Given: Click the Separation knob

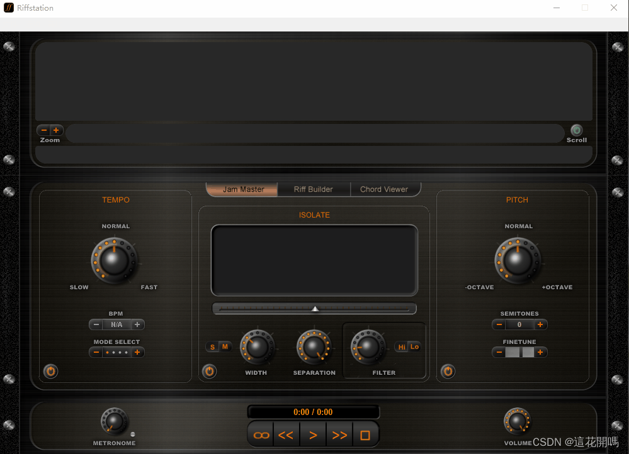Looking at the screenshot, I should (314, 347).
